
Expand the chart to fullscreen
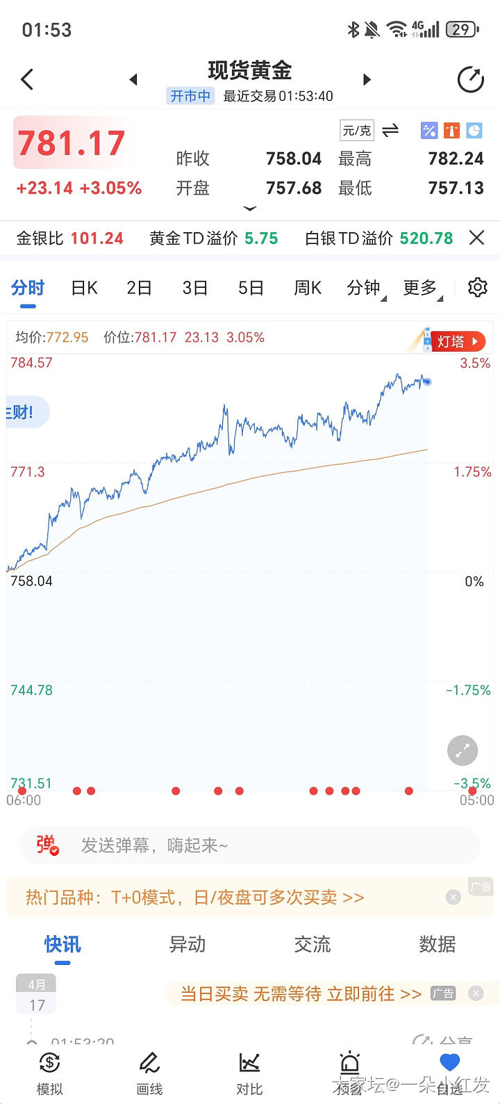462,751
